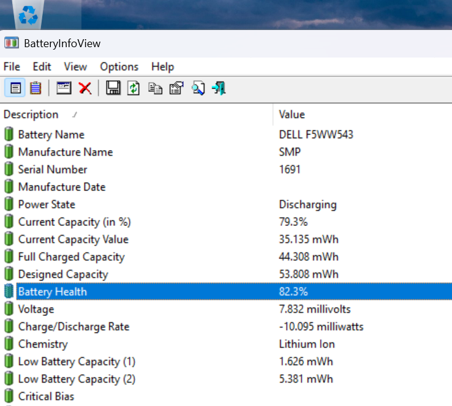Select the Recycle Bin desktop icon
The height and width of the screenshot is (406, 452).
pos(28,15)
